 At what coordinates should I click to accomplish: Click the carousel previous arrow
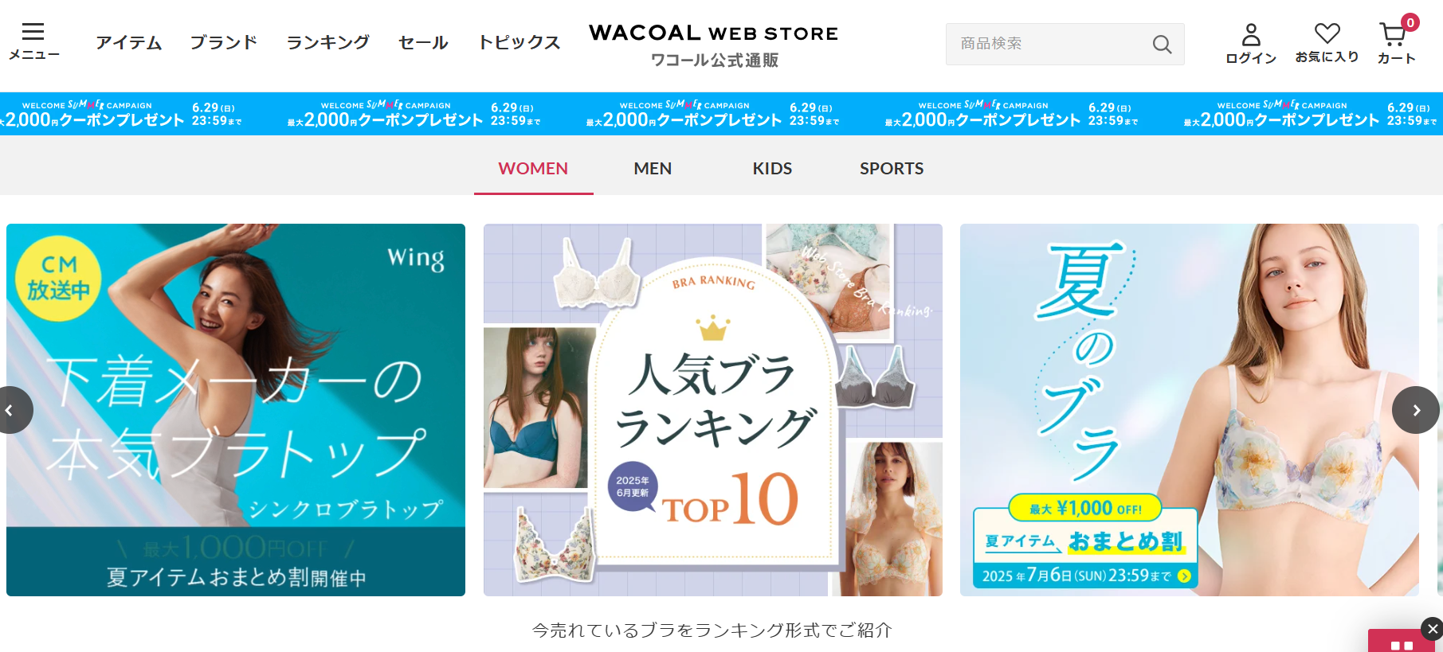click(10, 410)
